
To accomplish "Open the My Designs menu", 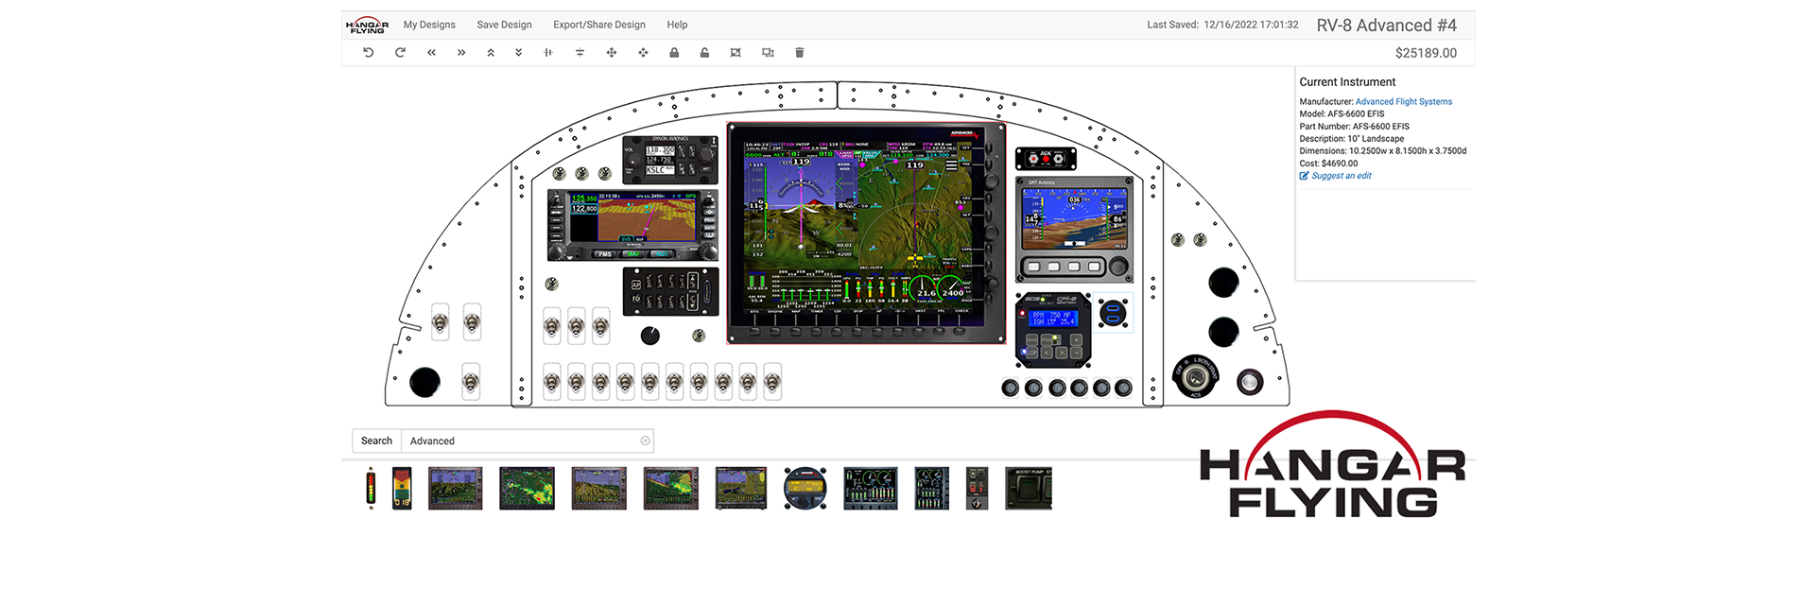I will (429, 25).
